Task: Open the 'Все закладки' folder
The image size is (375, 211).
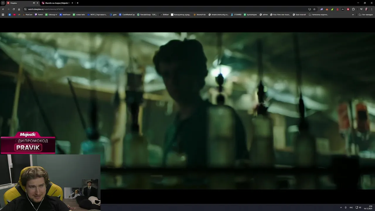Action: pos(366,14)
